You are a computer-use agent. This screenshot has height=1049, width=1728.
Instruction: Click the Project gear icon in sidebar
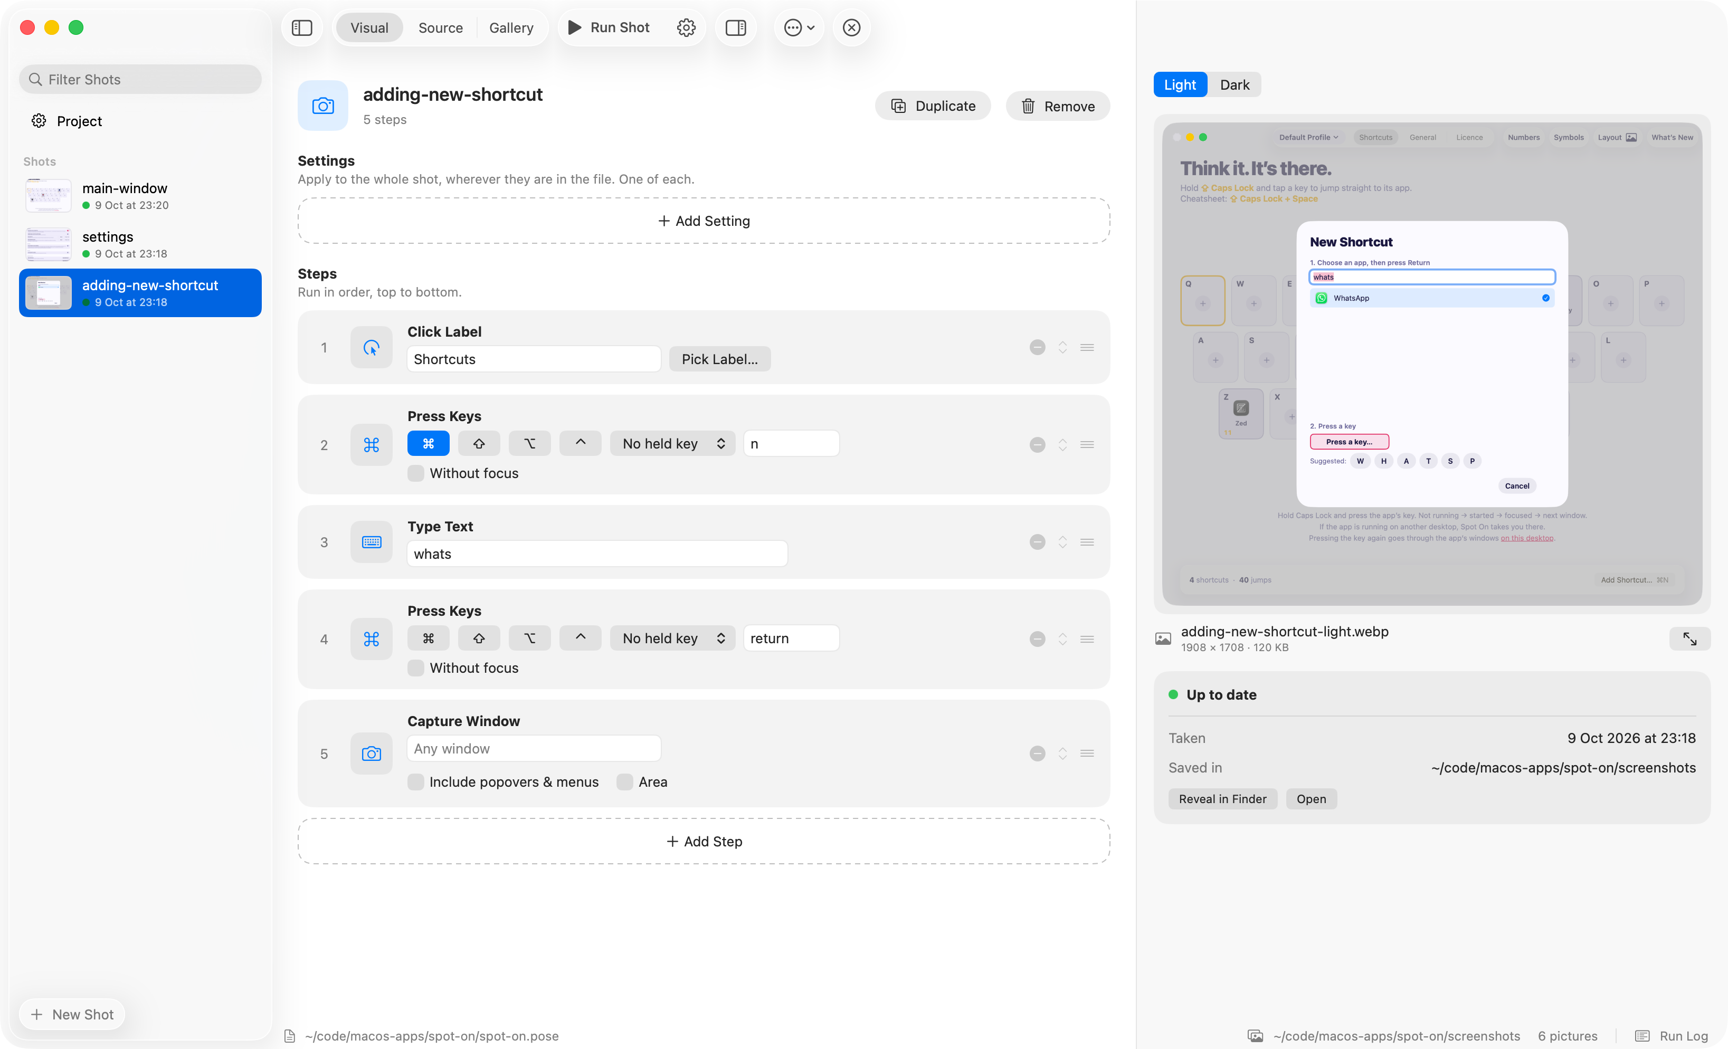tap(39, 121)
